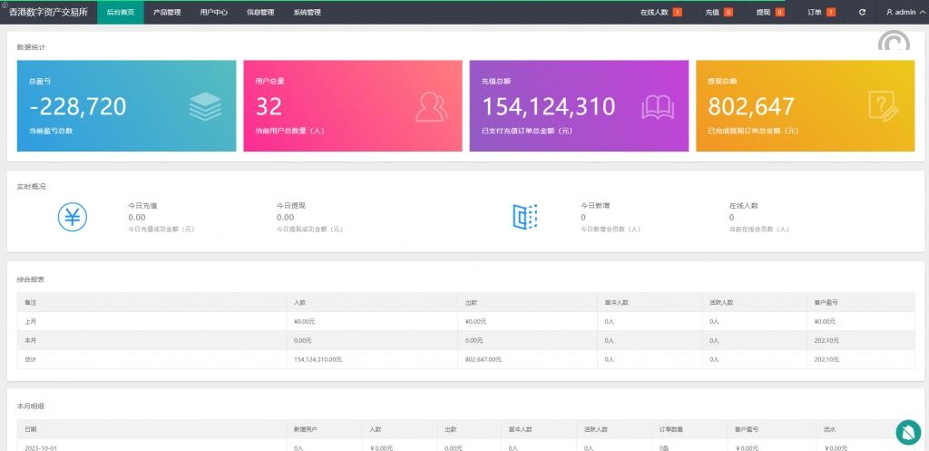Open the 产品管理 menu
This screenshot has width=929, height=451.
(167, 13)
